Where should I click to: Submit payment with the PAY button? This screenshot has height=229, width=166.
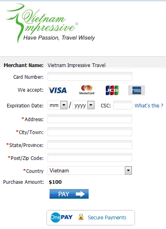pos(69,194)
